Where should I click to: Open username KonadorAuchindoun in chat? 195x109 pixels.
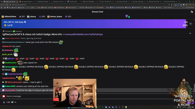point(14,42)
